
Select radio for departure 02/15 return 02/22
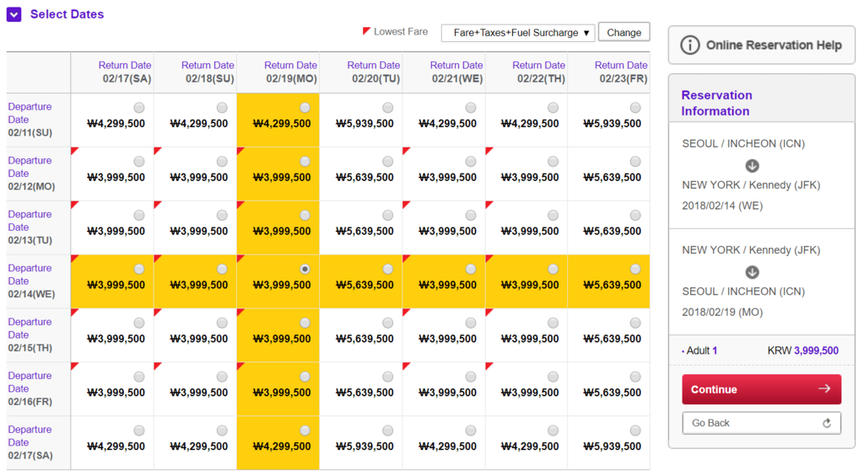[x=553, y=323]
